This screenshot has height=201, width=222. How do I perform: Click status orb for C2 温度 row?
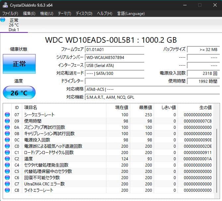tap(7, 159)
